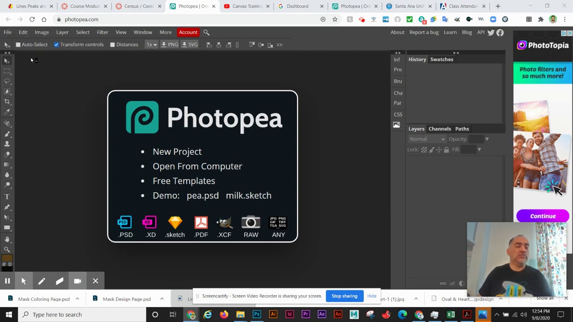Select Screencastify pen annotation tool
The height and width of the screenshot is (322, 573).
[x=42, y=281]
